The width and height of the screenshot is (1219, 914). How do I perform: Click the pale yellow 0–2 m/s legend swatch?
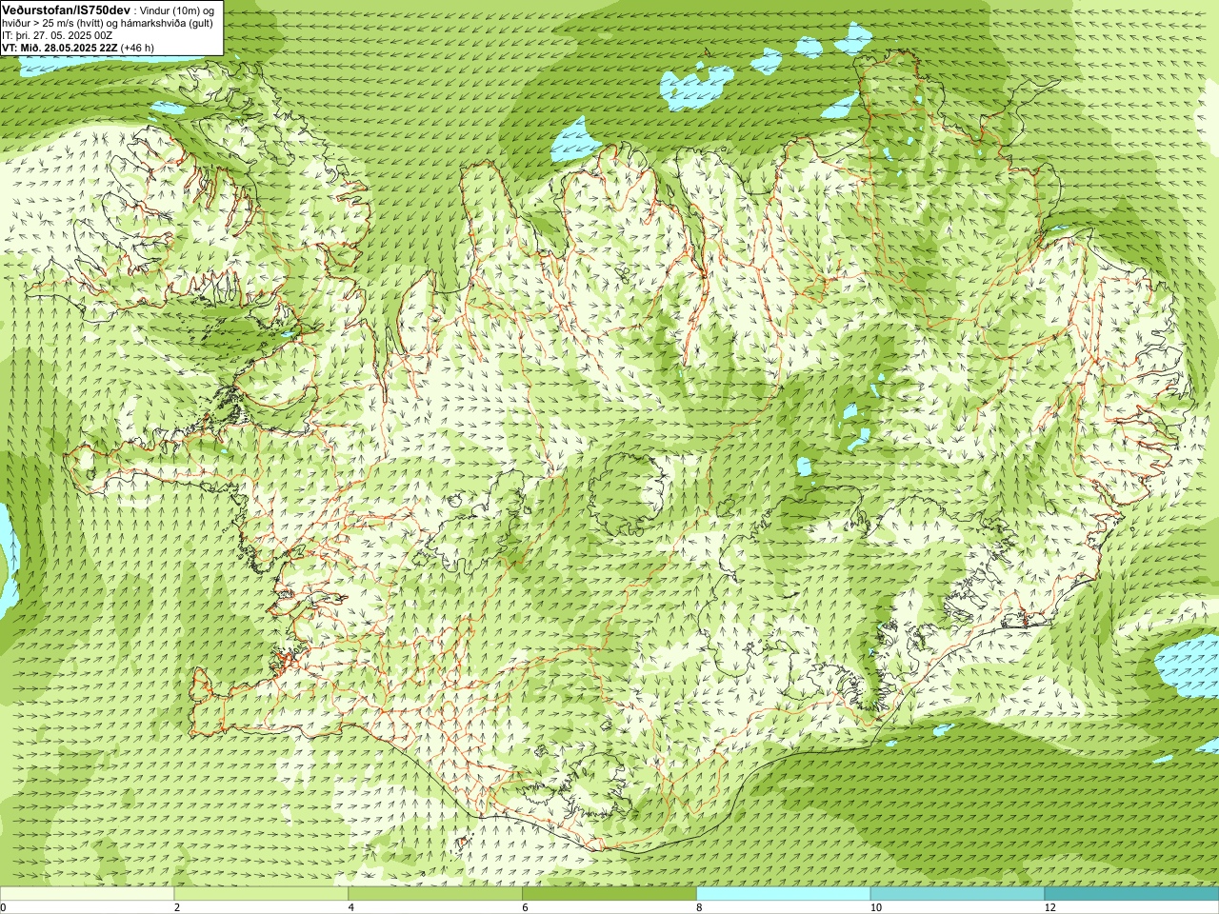[x=87, y=894]
